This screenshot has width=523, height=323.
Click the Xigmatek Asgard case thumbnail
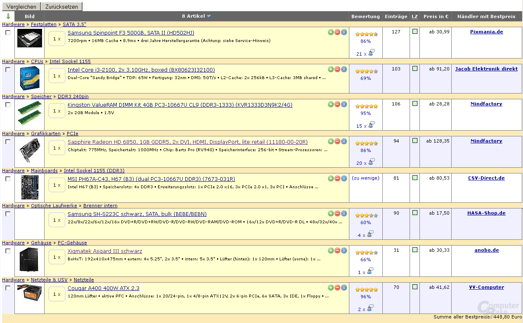pyautogui.click(x=30, y=260)
